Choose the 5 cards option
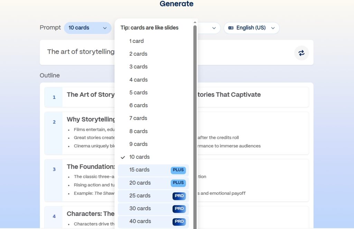The image size is (354, 229). [138, 93]
